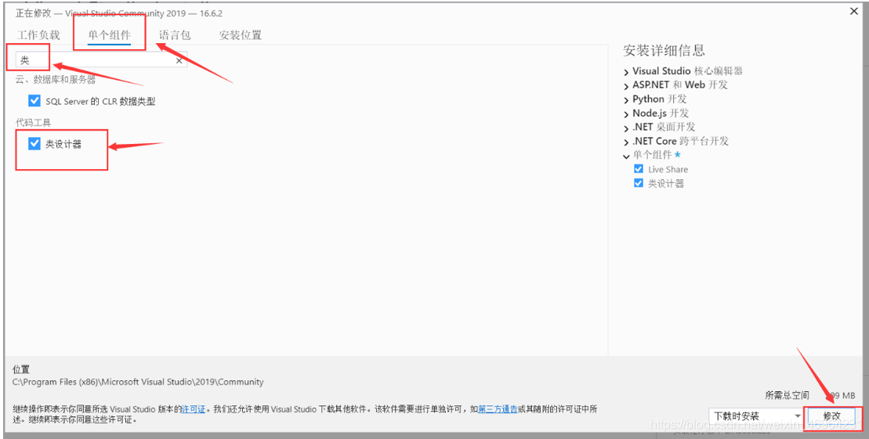Open the 许可证 link
Screen dimensions: 869x439
pyautogui.click(x=193, y=409)
